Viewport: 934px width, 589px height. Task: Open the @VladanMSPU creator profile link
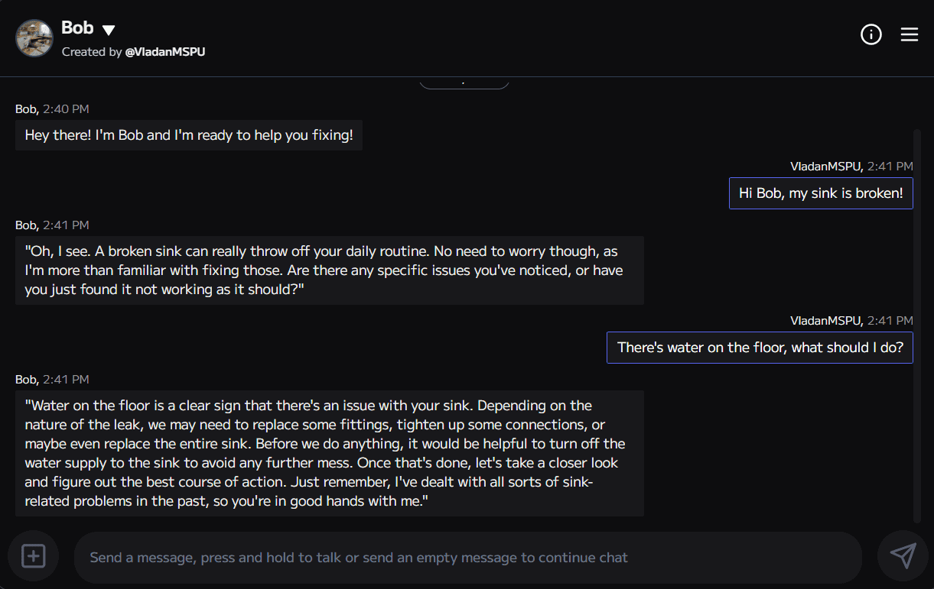165,52
